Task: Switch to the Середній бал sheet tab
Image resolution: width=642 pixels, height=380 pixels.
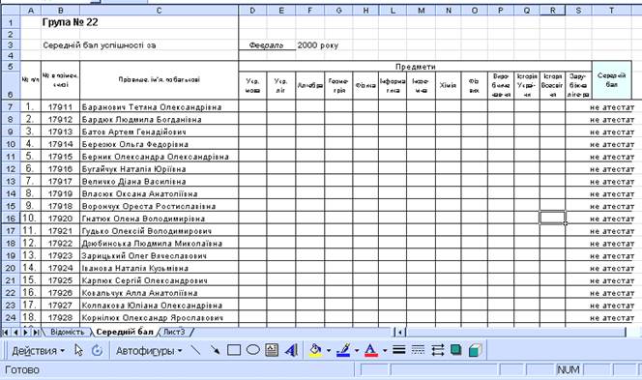Action: click(125, 332)
